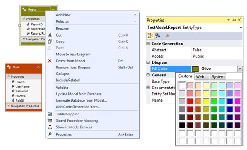Click the olive Fill Color preview swatch
The image size is (247, 150).
point(196,69)
